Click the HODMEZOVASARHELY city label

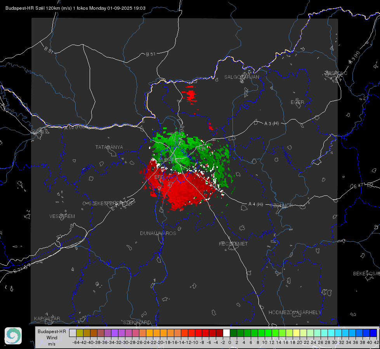[x=295, y=313]
